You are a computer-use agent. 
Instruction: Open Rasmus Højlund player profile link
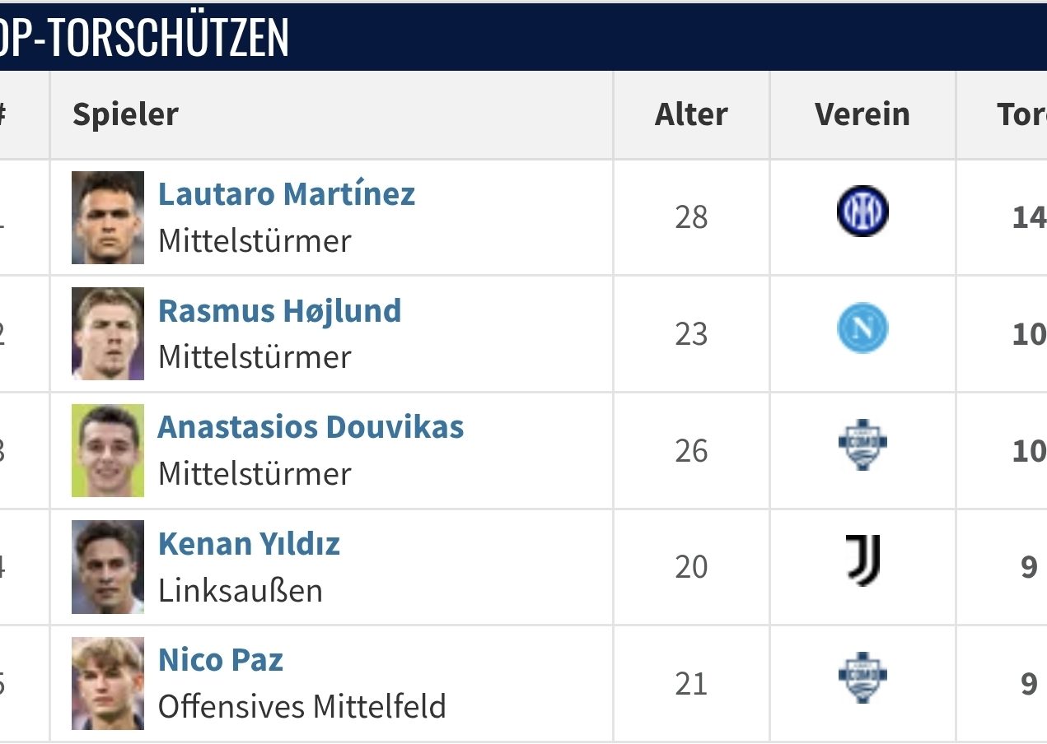pyautogui.click(x=279, y=311)
